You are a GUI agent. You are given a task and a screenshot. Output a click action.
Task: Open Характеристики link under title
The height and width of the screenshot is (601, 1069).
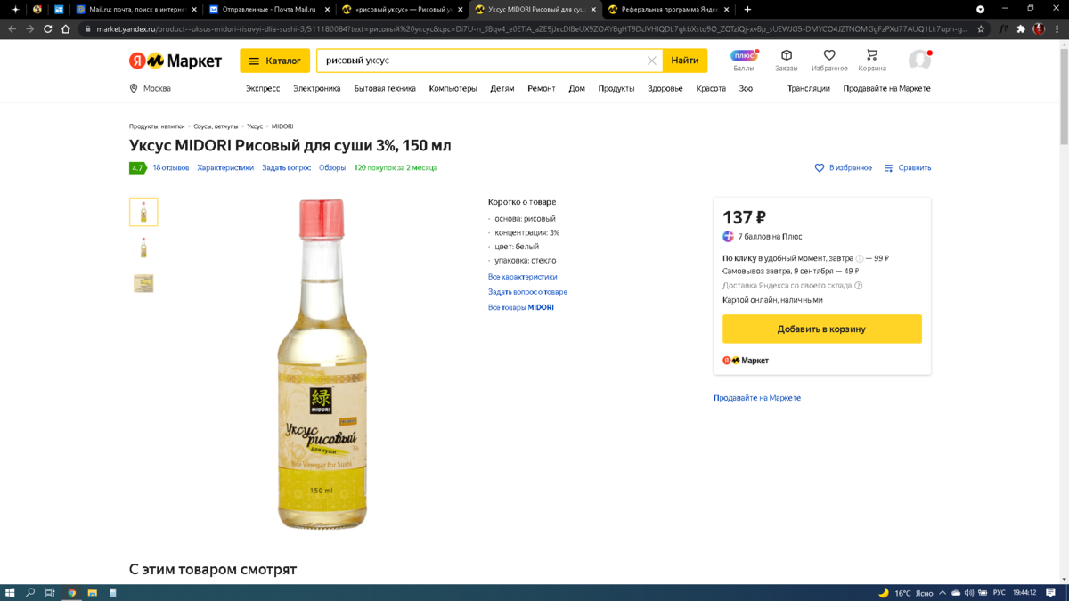[225, 167]
